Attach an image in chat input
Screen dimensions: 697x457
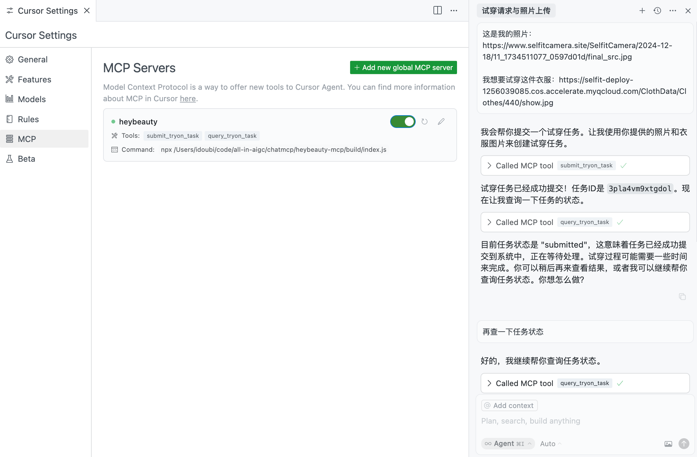point(668,444)
